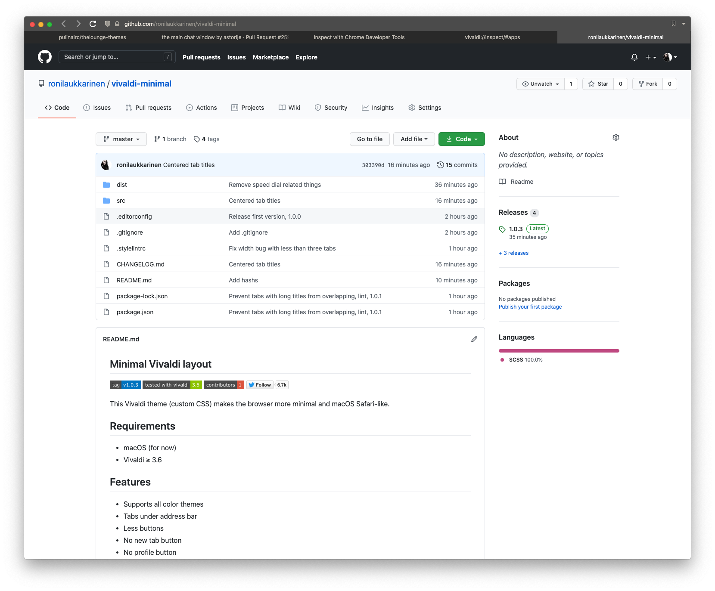
Task: Click the release tag 1.0.3
Action: coord(516,229)
